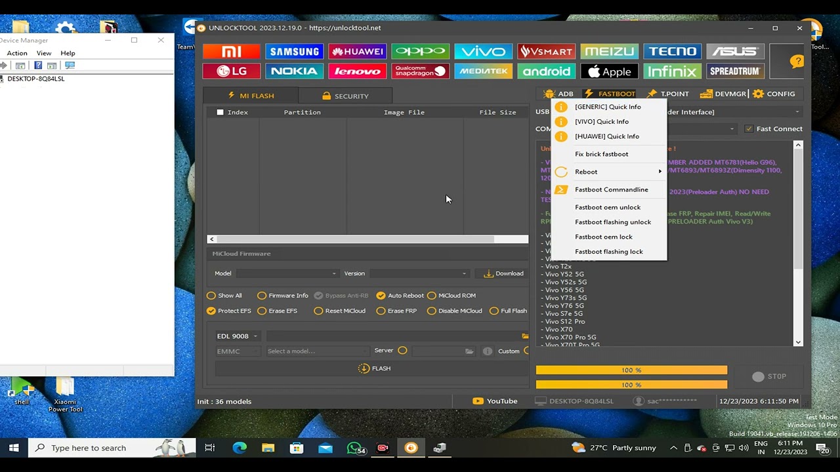840x472 pixels.
Task: Choose Fastboot Commandline entry
Action: [x=608, y=189]
